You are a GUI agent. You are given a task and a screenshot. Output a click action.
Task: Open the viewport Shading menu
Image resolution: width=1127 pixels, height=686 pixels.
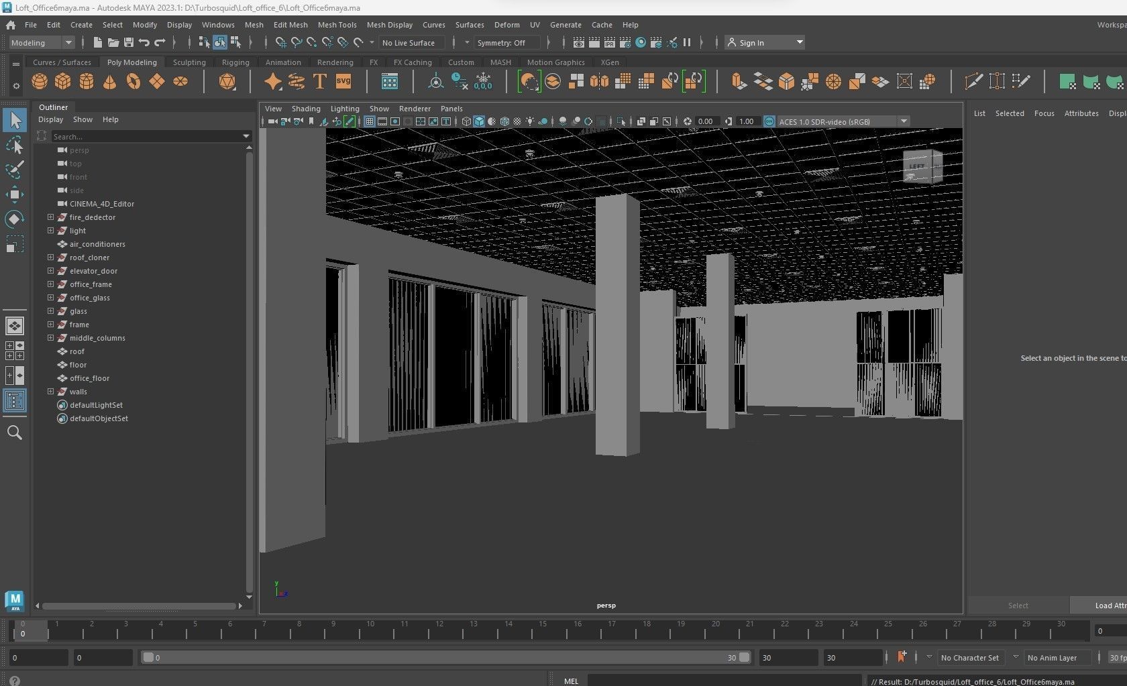click(x=306, y=109)
